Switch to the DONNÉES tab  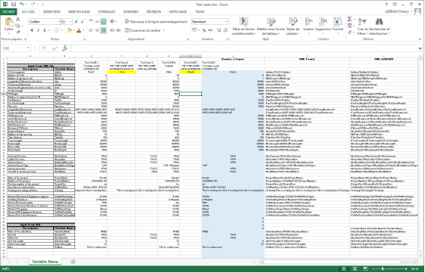(131, 11)
